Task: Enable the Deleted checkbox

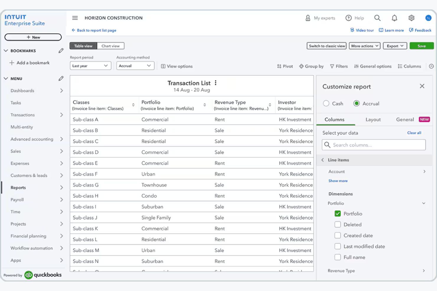Action: tap(337, 224)
